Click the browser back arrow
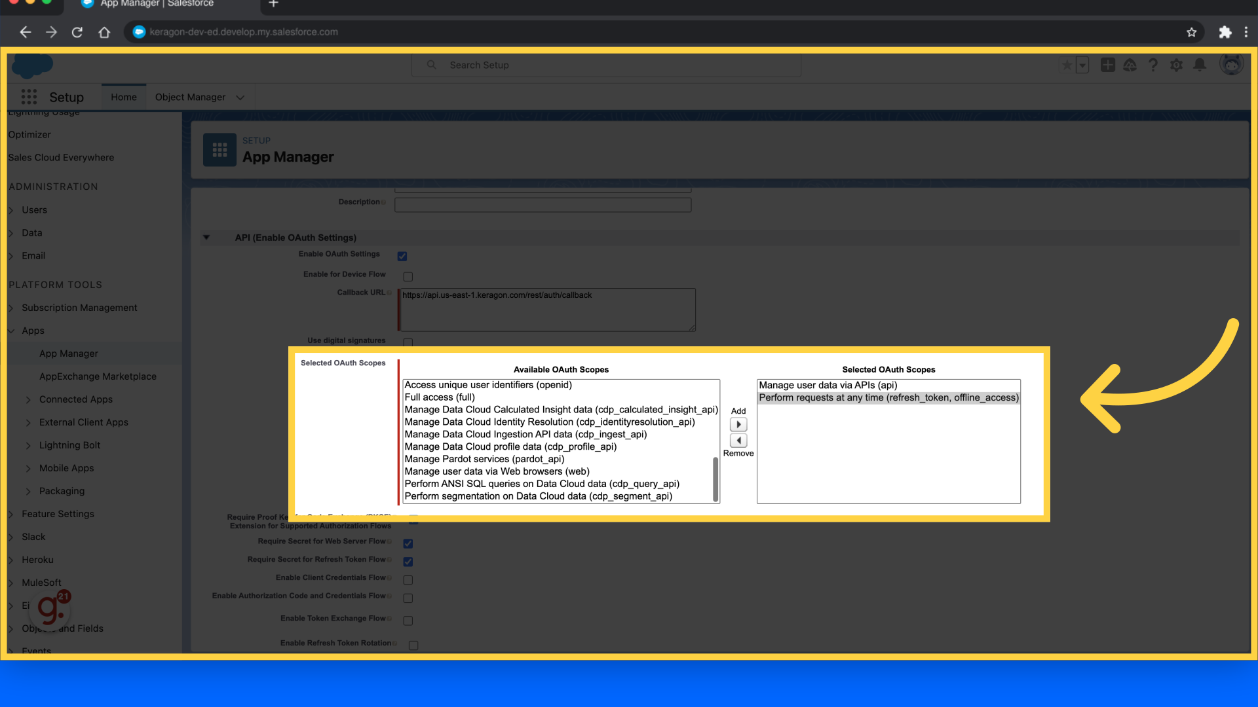The height and width of the screenshot is (707, 1258). (x=25, y=31)
